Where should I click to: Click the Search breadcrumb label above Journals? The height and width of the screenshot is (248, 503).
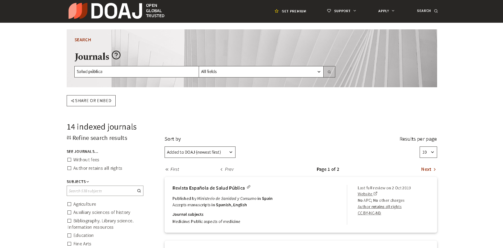point(83,40)
